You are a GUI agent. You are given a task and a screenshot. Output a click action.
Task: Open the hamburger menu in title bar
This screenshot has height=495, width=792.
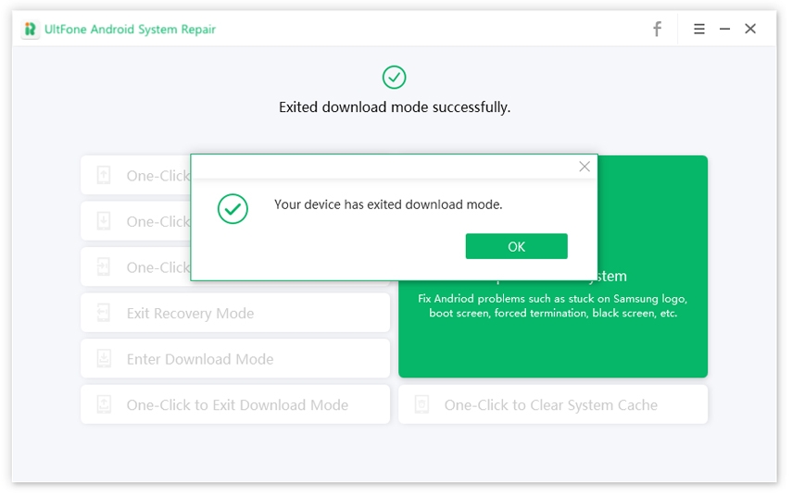point(699,30)
